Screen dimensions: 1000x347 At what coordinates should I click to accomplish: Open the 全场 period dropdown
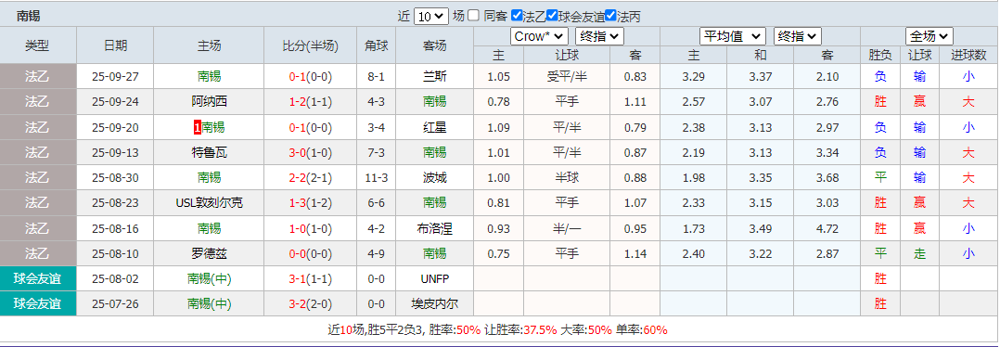tap(929, 36)
